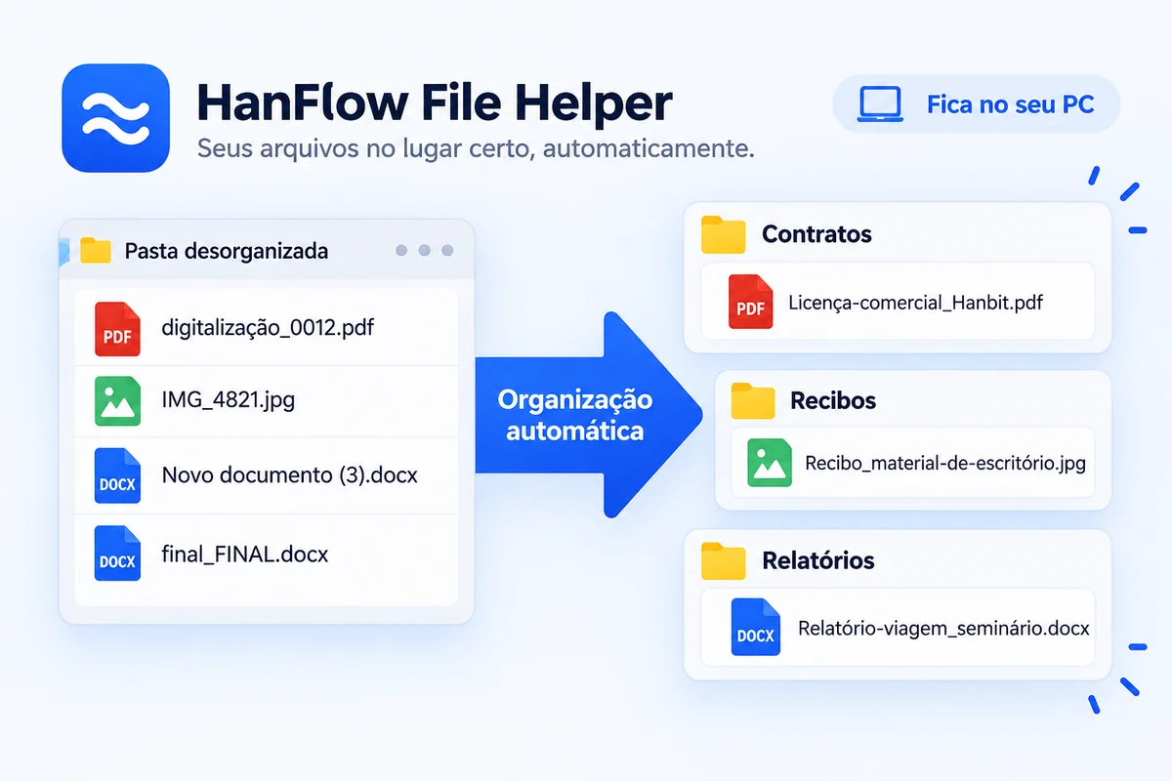Click the Recibos folder icon
This screenshot has height=781, width=1172.
point(753,400)
